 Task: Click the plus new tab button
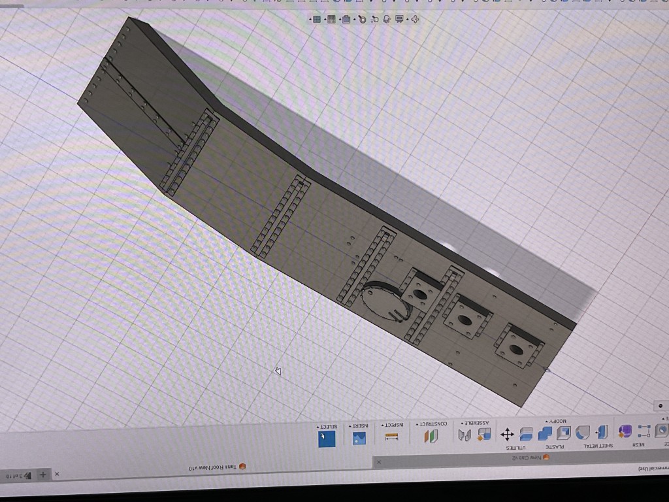(43, 475)
